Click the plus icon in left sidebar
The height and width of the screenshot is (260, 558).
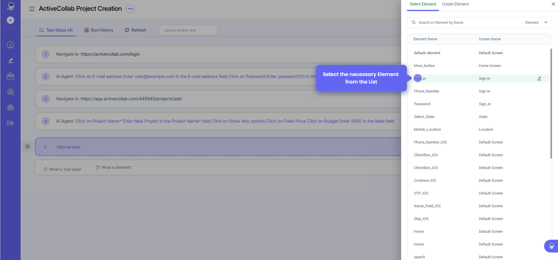(x=10, y=20)
